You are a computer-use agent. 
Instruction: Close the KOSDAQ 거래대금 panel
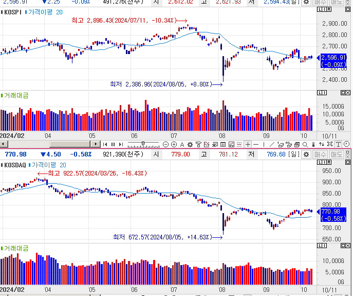pyautogui.click(x=348, y=246)
